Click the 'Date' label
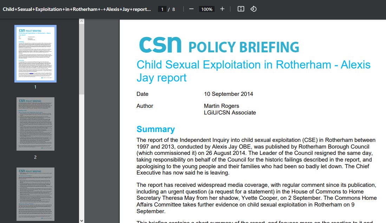The height and width of the screenshot is (223, 386). [x=143, y=94]
